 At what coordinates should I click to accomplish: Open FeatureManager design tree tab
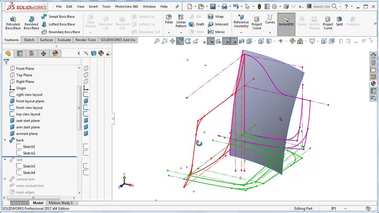pos(8,54)
